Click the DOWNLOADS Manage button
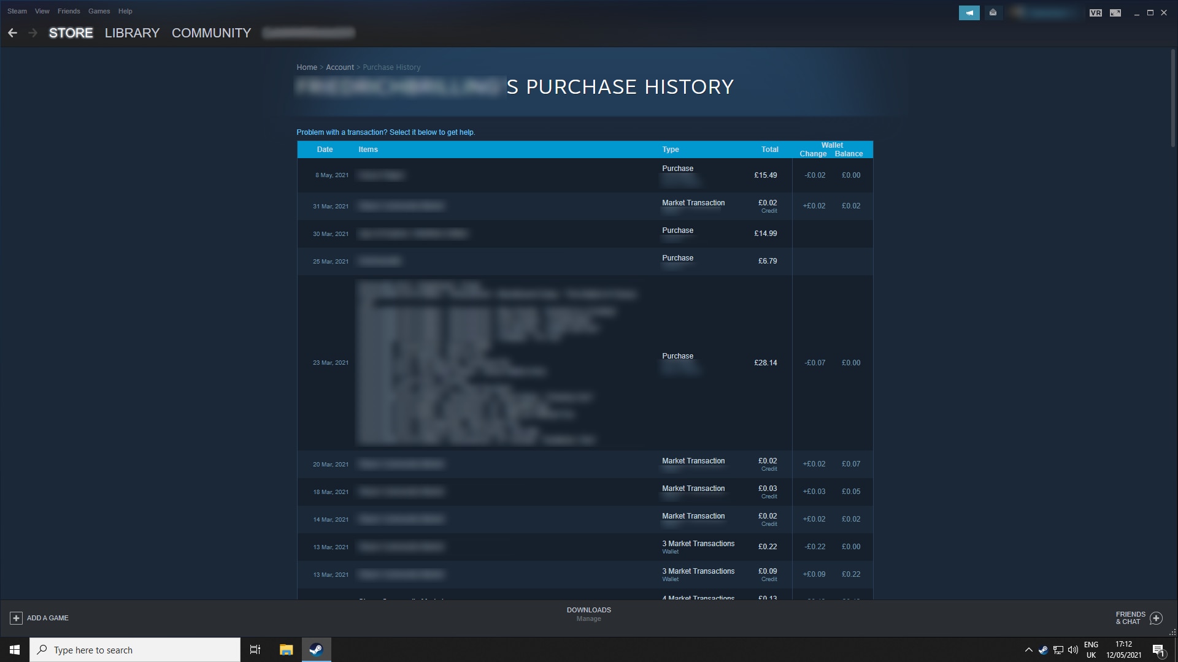 pyautogui.click(x=588, y=614)
